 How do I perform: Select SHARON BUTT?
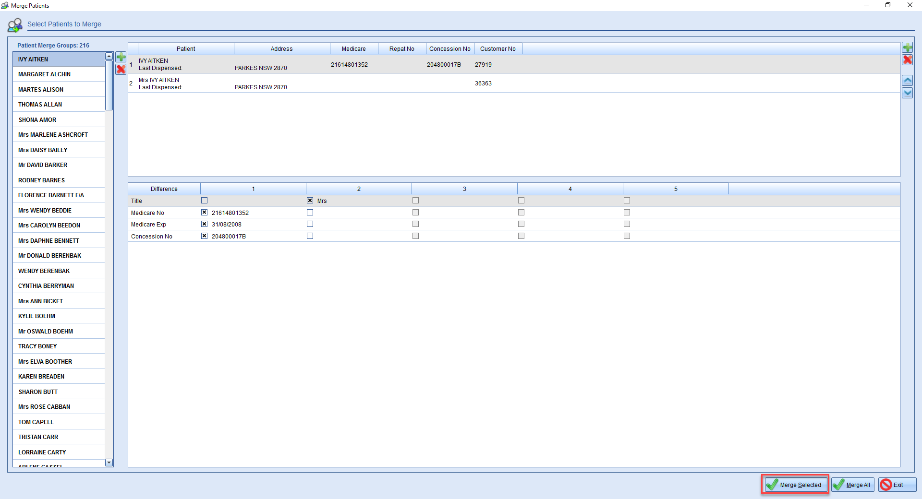click(59, 392)
